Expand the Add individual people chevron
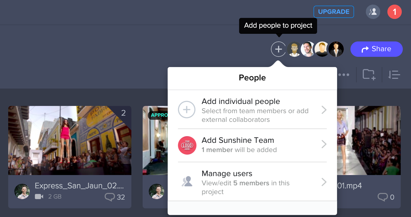This screenshot has height=217, width=411. click(x=324, y=110)
